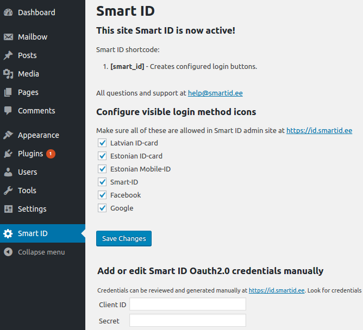The width and height of the screenshot is (363, 330).
Task: Click the Google label text
Action: pos(122,208)
